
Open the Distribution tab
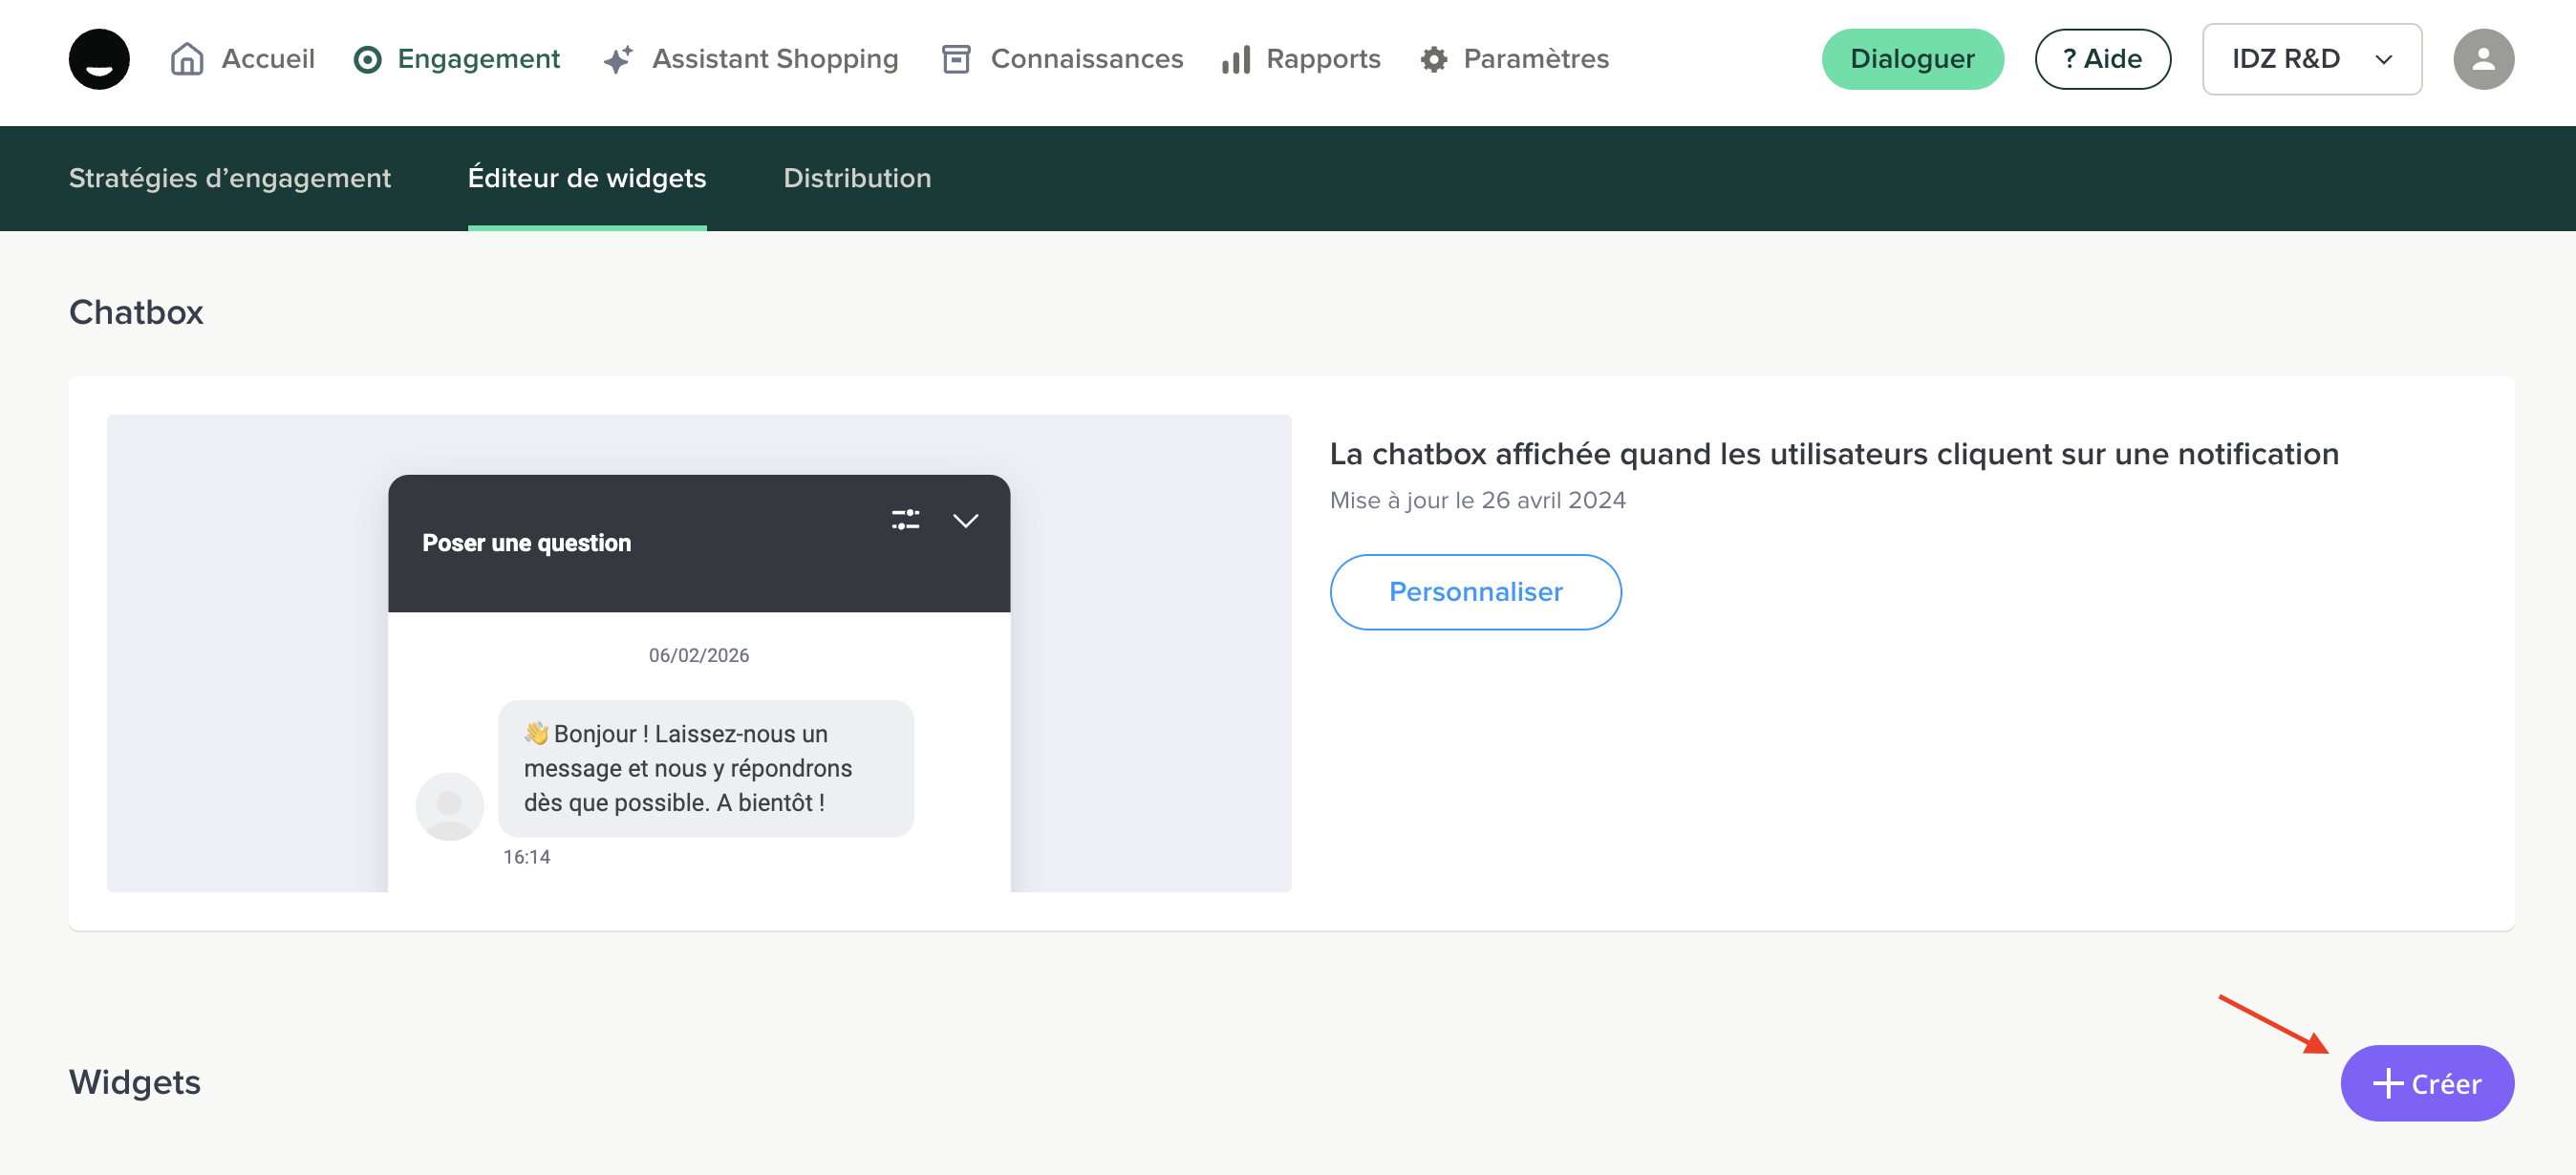pos(857,178)
